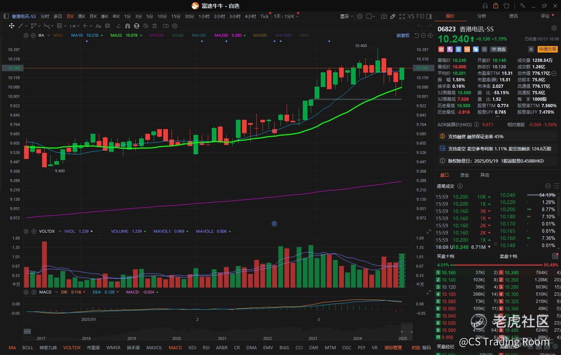This screenshot has width=561, height=355.
Task: Reset chart view with undo-arrow icon
Action: pyautogui.click(x=417, y=35)
